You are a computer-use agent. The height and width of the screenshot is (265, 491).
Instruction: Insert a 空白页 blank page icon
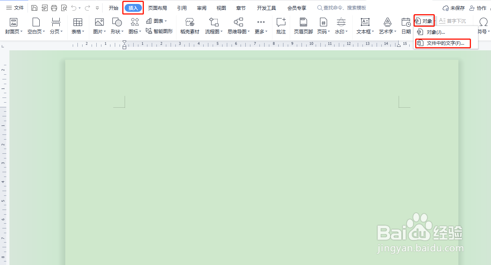pyautogui.click(x=36, y=22)
